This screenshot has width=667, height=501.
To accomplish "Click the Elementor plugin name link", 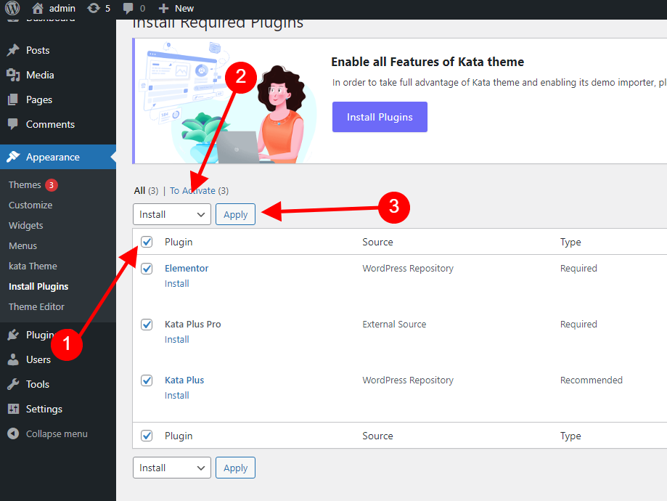I will [x=187, y=269].
